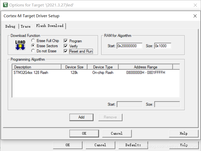Click the 128k device size cell
Image resolution: width=201 pixels, height=151 pixels.
(x=74, y=73)
